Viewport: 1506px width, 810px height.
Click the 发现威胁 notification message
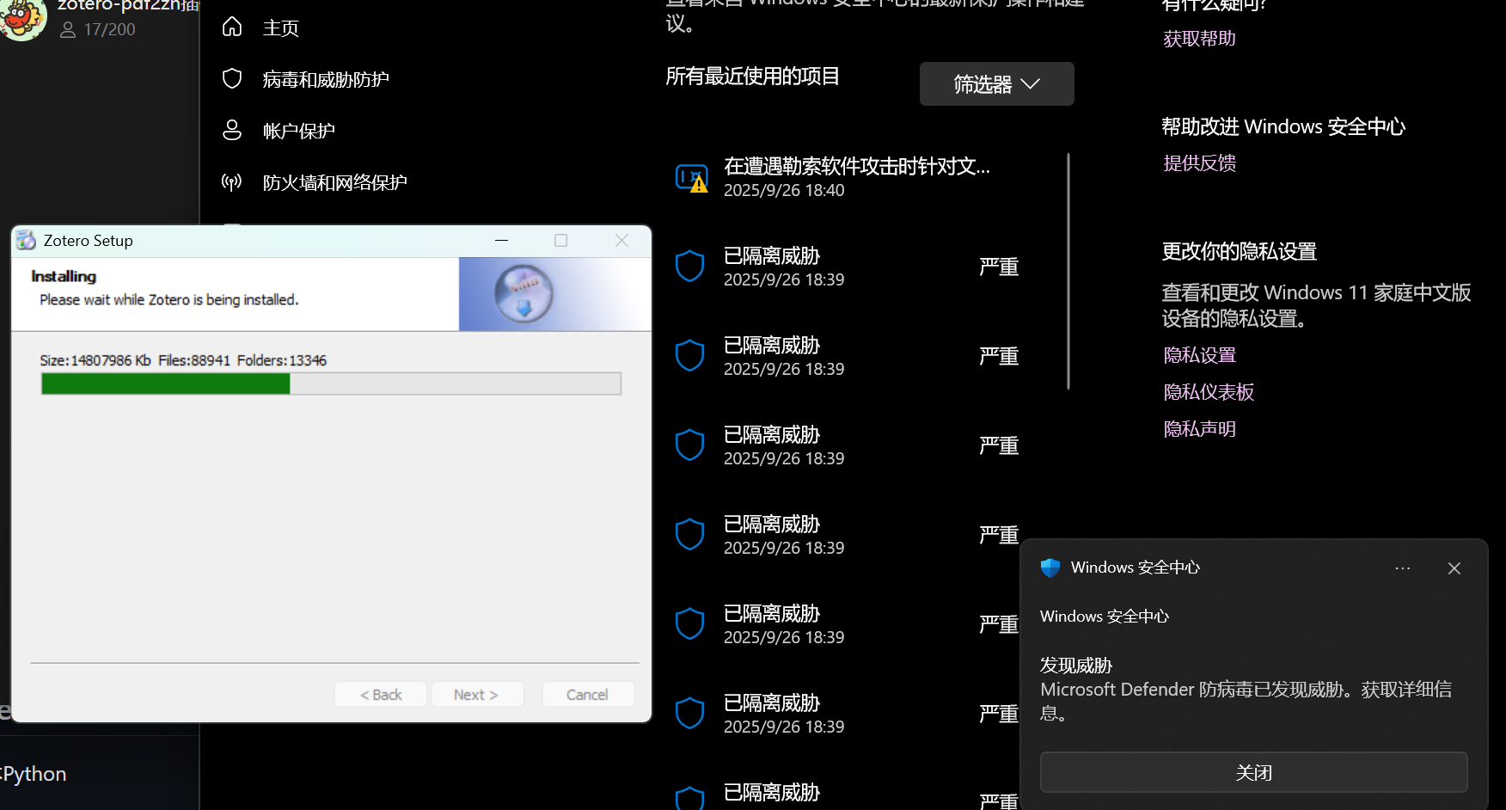click(x=1246, y=689)
